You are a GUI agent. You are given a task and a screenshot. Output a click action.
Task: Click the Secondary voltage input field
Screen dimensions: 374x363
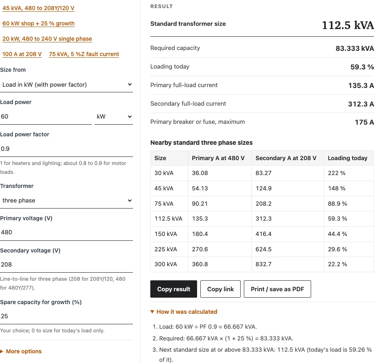66,265
